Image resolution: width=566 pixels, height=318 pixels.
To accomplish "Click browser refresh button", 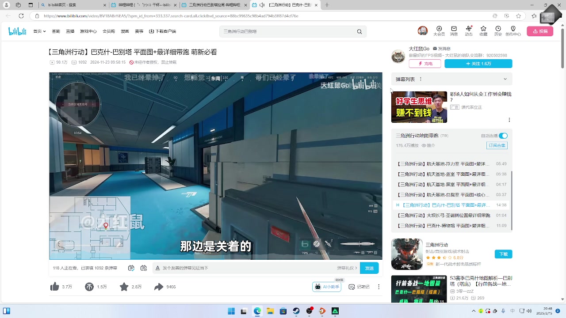I will tap(21, 16).
